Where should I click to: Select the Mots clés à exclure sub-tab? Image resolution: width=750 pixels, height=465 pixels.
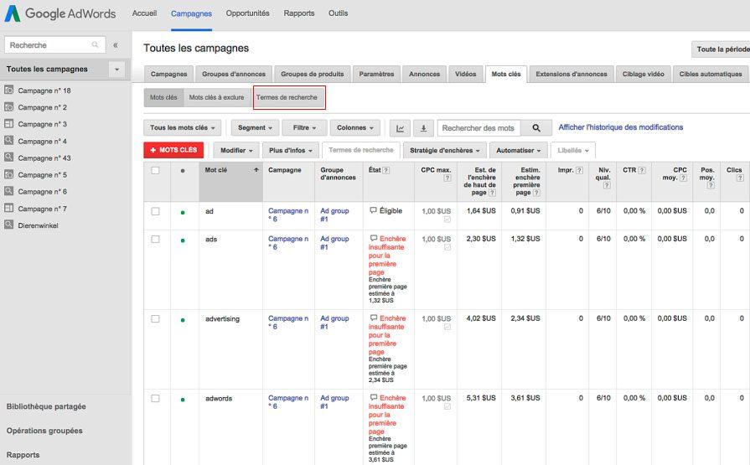216,97
